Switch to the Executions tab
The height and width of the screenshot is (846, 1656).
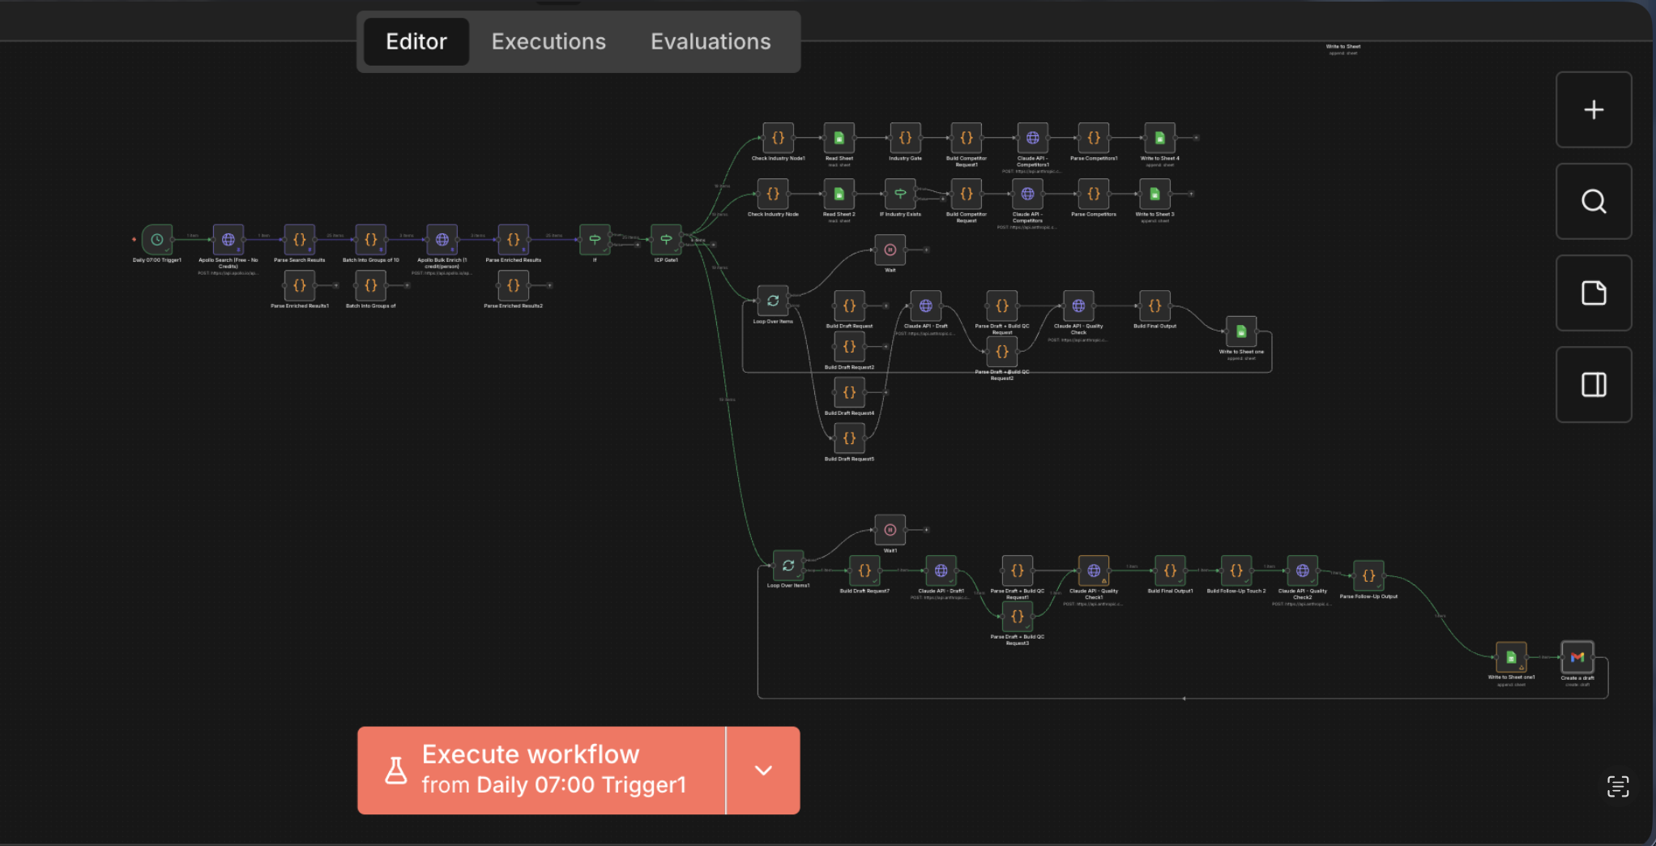(x=548, y=41)
